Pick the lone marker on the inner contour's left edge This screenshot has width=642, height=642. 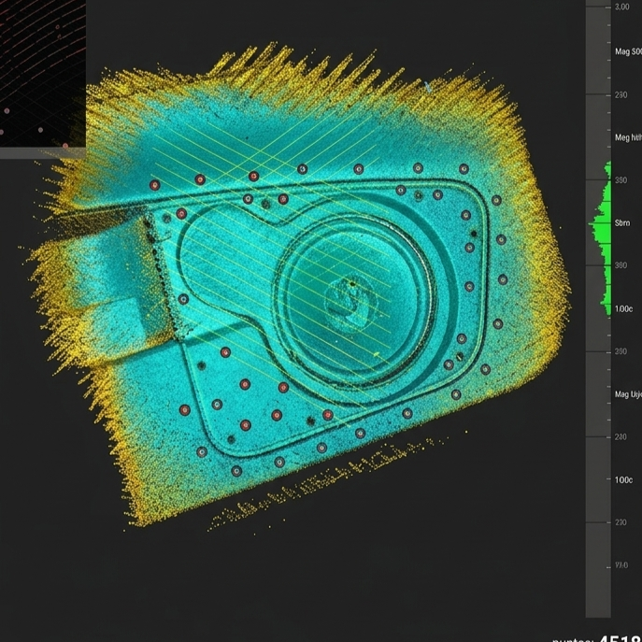click(183, 299)
